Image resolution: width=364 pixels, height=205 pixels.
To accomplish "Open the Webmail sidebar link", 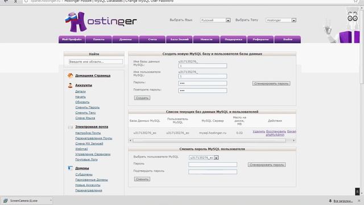I will 81,149.
